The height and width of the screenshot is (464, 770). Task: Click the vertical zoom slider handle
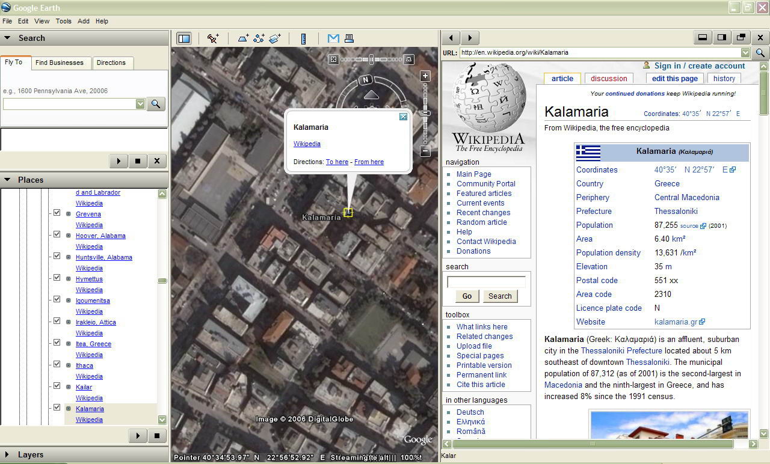(425, 112)
